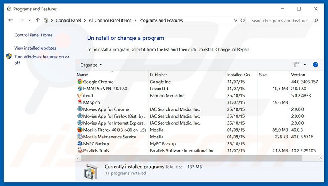Click the refresh address bar button
This screenshot has height=186, width=328.
click(x=242, y=20)
